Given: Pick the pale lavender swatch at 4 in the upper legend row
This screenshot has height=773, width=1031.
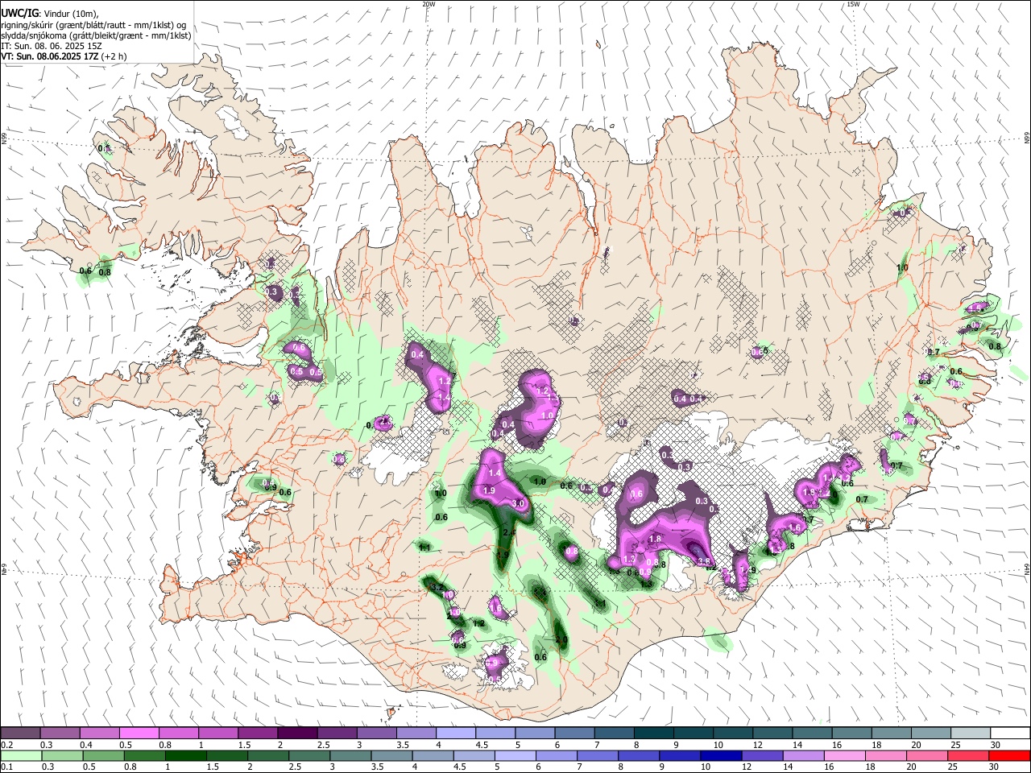Looking at the screenshot, I should [454, 733].
